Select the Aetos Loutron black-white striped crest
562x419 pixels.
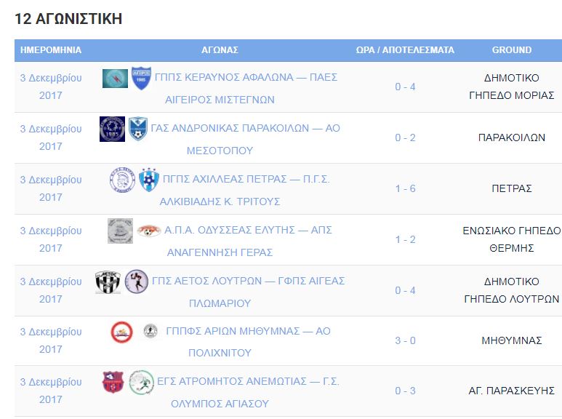108,282
